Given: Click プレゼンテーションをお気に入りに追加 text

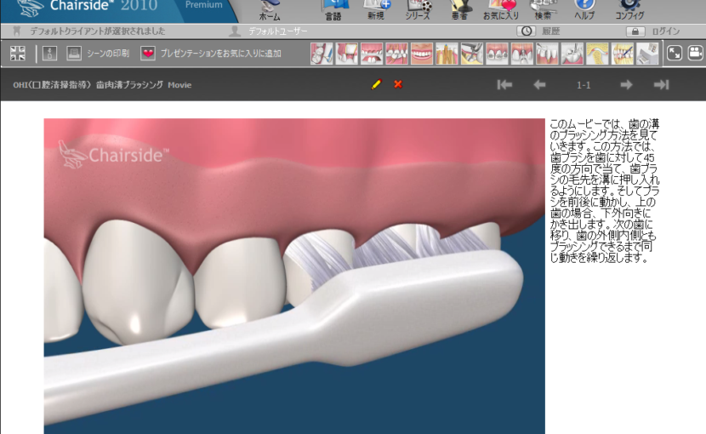Looking at the screenshot, I should coord(220,53).
